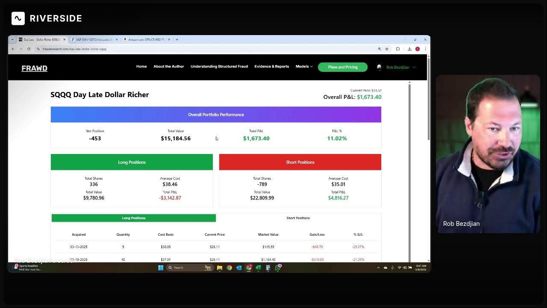Open the Chrome extensions puzzle icon

pos(398,49)
